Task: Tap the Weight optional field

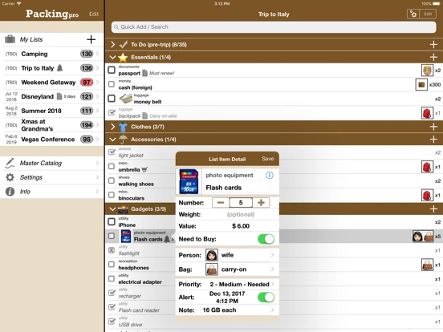Action: [241, 215]
